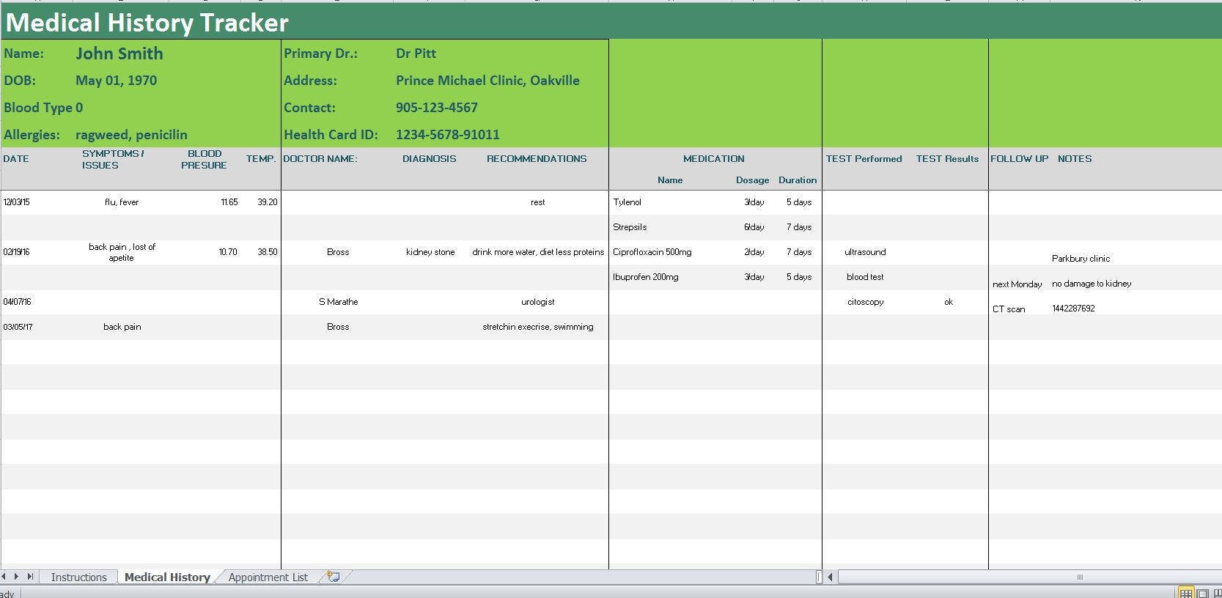
Task: Select the temperature value 38.50
Action: coord(268,252)
